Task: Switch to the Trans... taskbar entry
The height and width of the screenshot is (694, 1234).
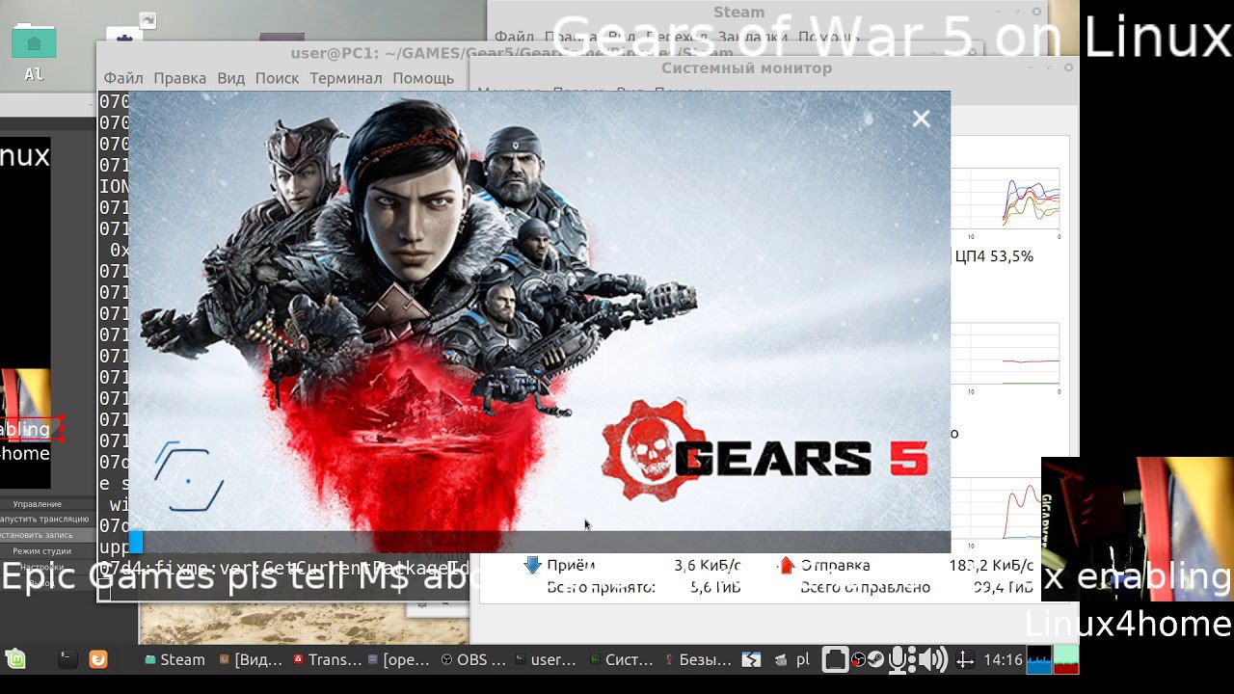Action: point(327,660)
